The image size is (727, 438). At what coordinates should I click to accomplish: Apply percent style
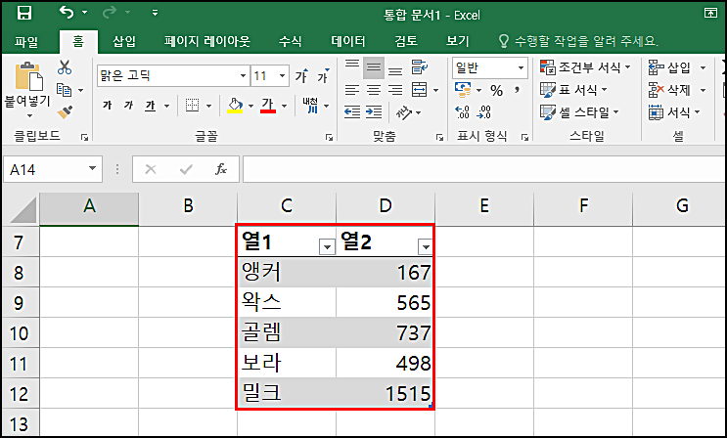[496, 90]
